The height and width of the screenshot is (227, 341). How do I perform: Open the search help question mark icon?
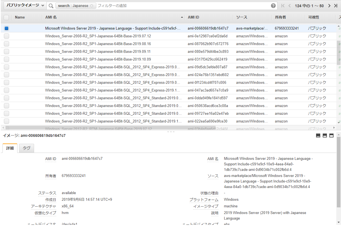click(273, 6)
